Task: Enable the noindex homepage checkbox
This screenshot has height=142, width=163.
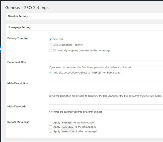Action: click(50, 123)
